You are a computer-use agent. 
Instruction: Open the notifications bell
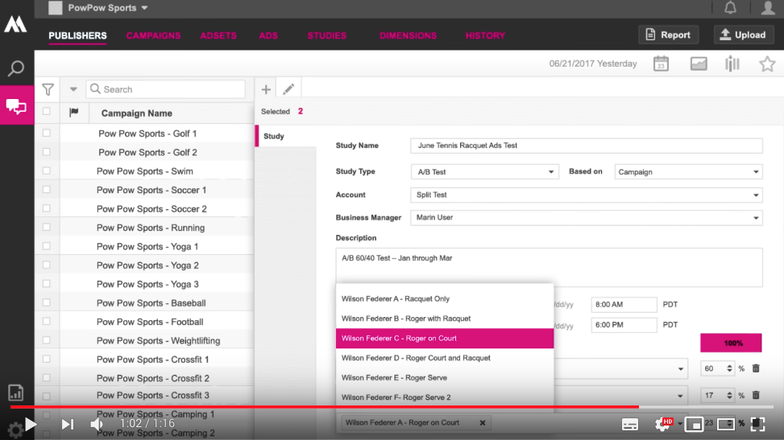pos(730,7)
